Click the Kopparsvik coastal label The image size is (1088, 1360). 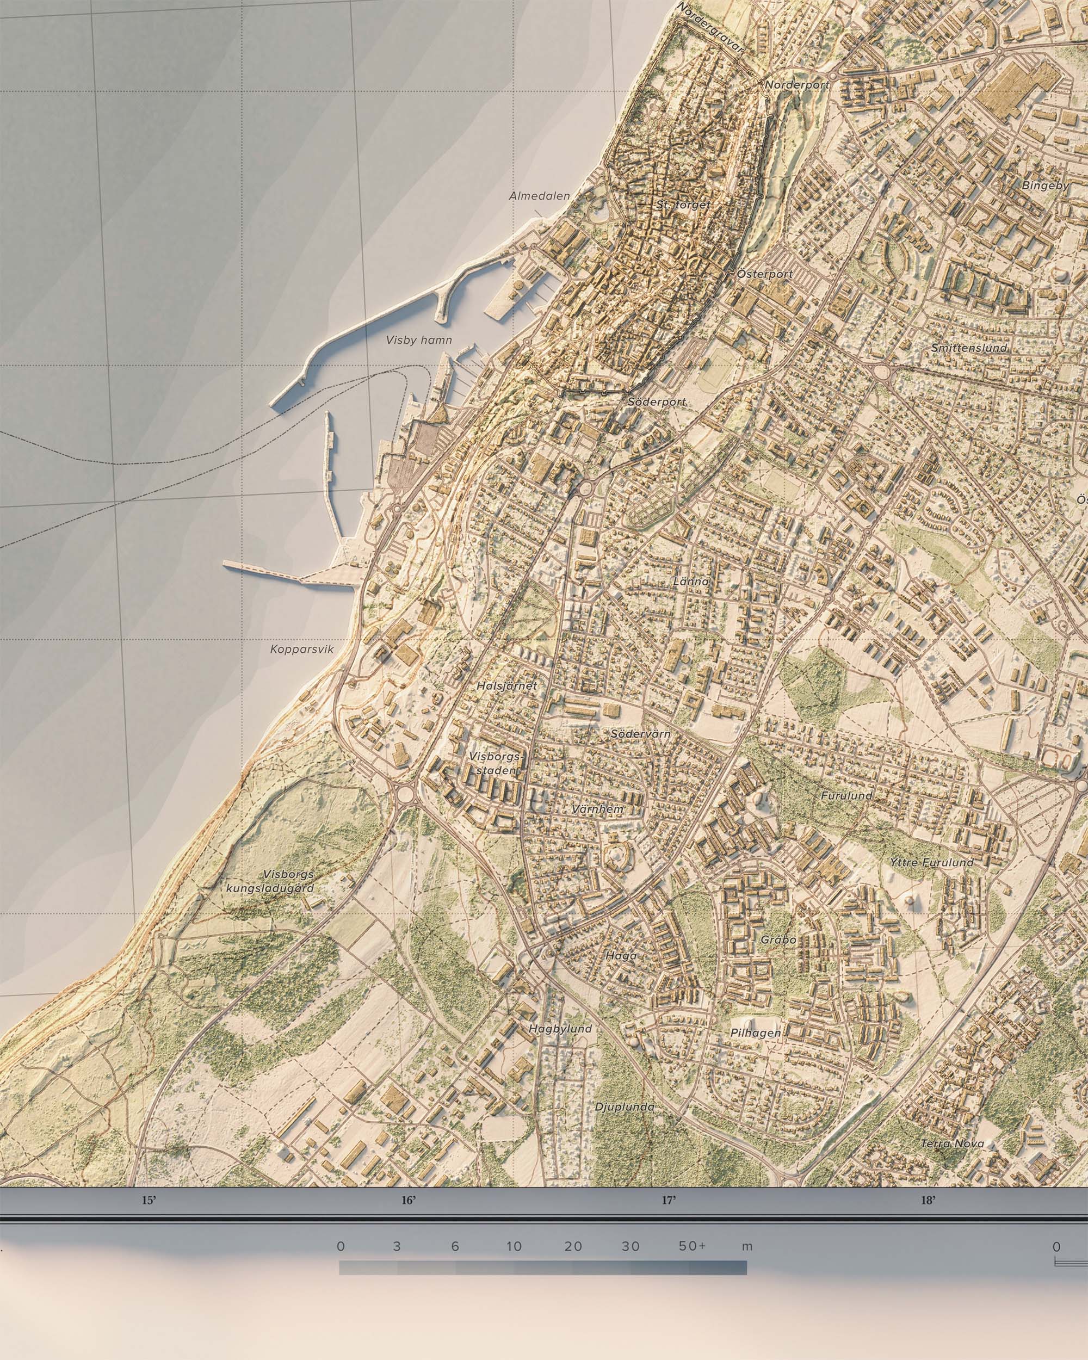301,649
